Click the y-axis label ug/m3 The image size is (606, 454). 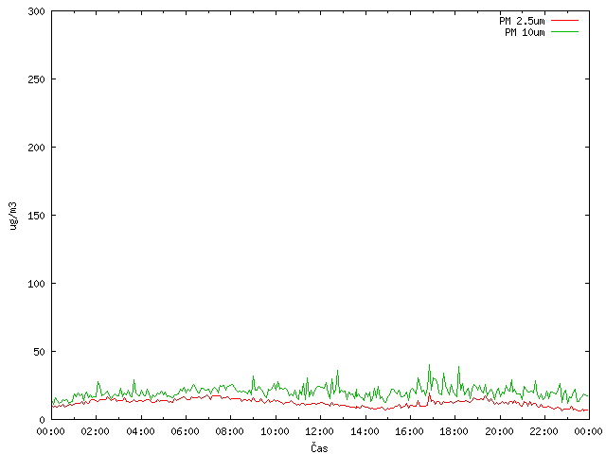[13, 216]
